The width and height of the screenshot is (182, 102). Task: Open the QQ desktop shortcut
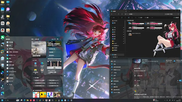pyautogui.click(x=3, y=31)
